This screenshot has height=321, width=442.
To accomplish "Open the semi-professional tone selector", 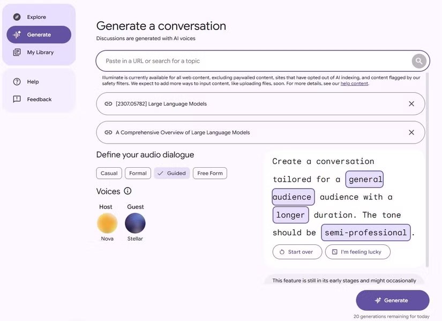I will pyautogui.click(x=366, y=233).
